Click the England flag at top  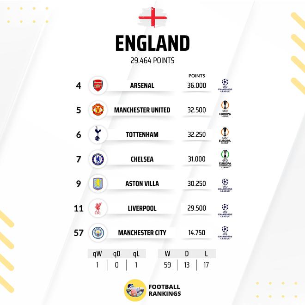152,17
